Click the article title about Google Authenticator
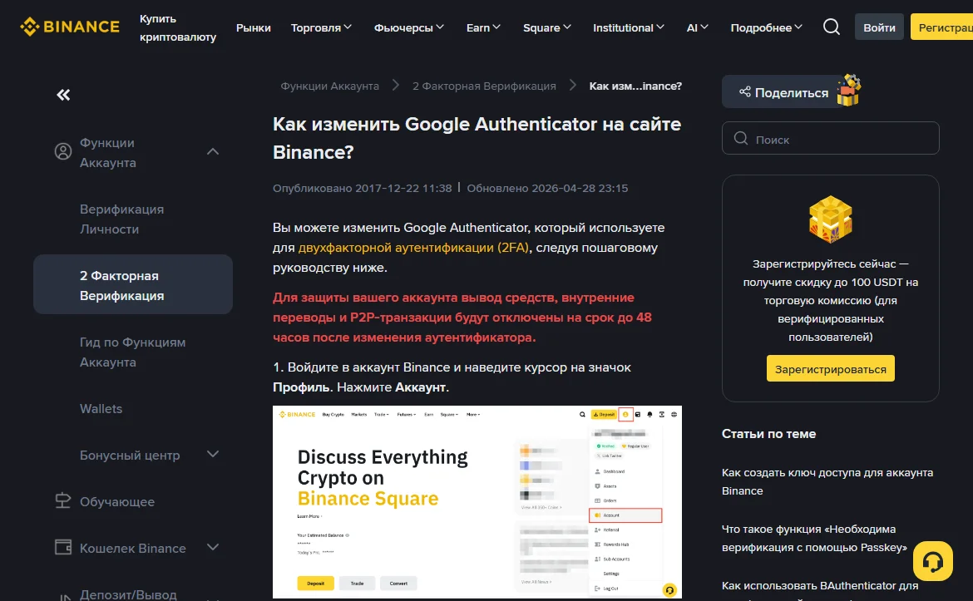The image size is (973, 601). 477,138
